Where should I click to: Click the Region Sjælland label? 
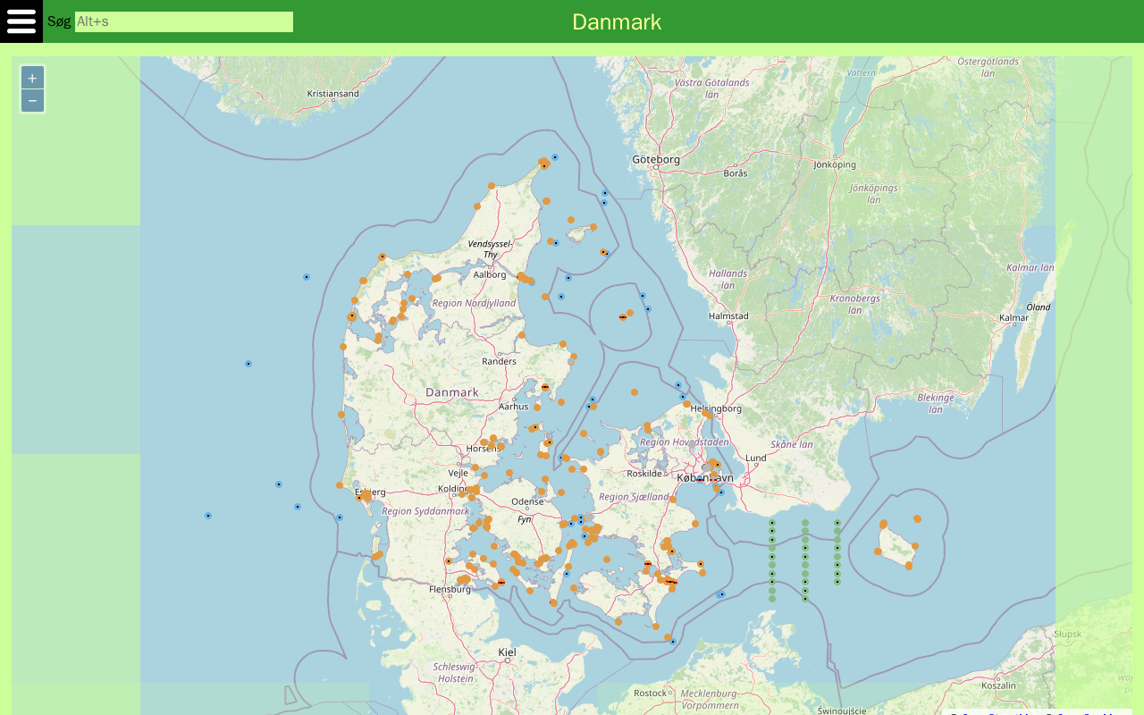pyautogui.click(x=634, y=497)
